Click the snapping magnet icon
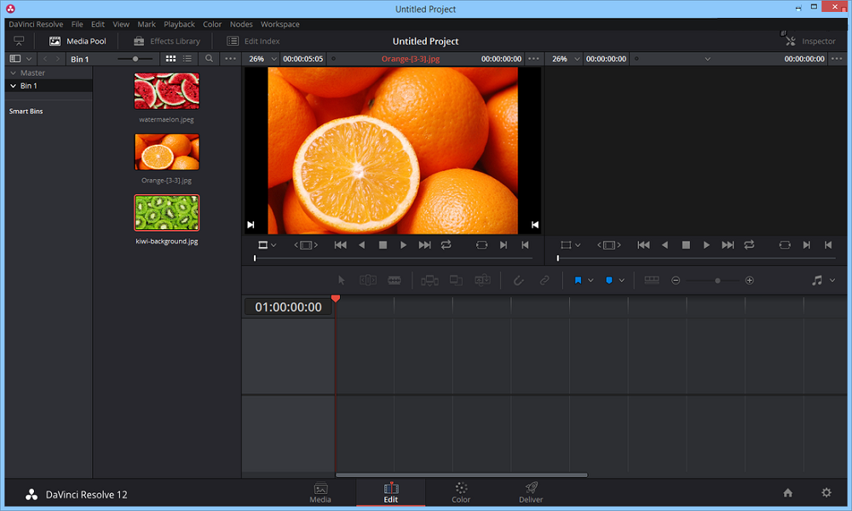Image resolution: width=852 pixels, height=511 pixels. pos(517,280)
